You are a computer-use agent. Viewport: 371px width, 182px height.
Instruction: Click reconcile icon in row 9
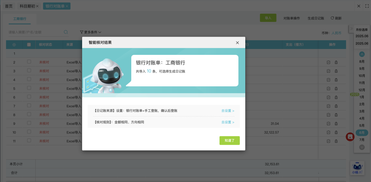coord(328,123)
